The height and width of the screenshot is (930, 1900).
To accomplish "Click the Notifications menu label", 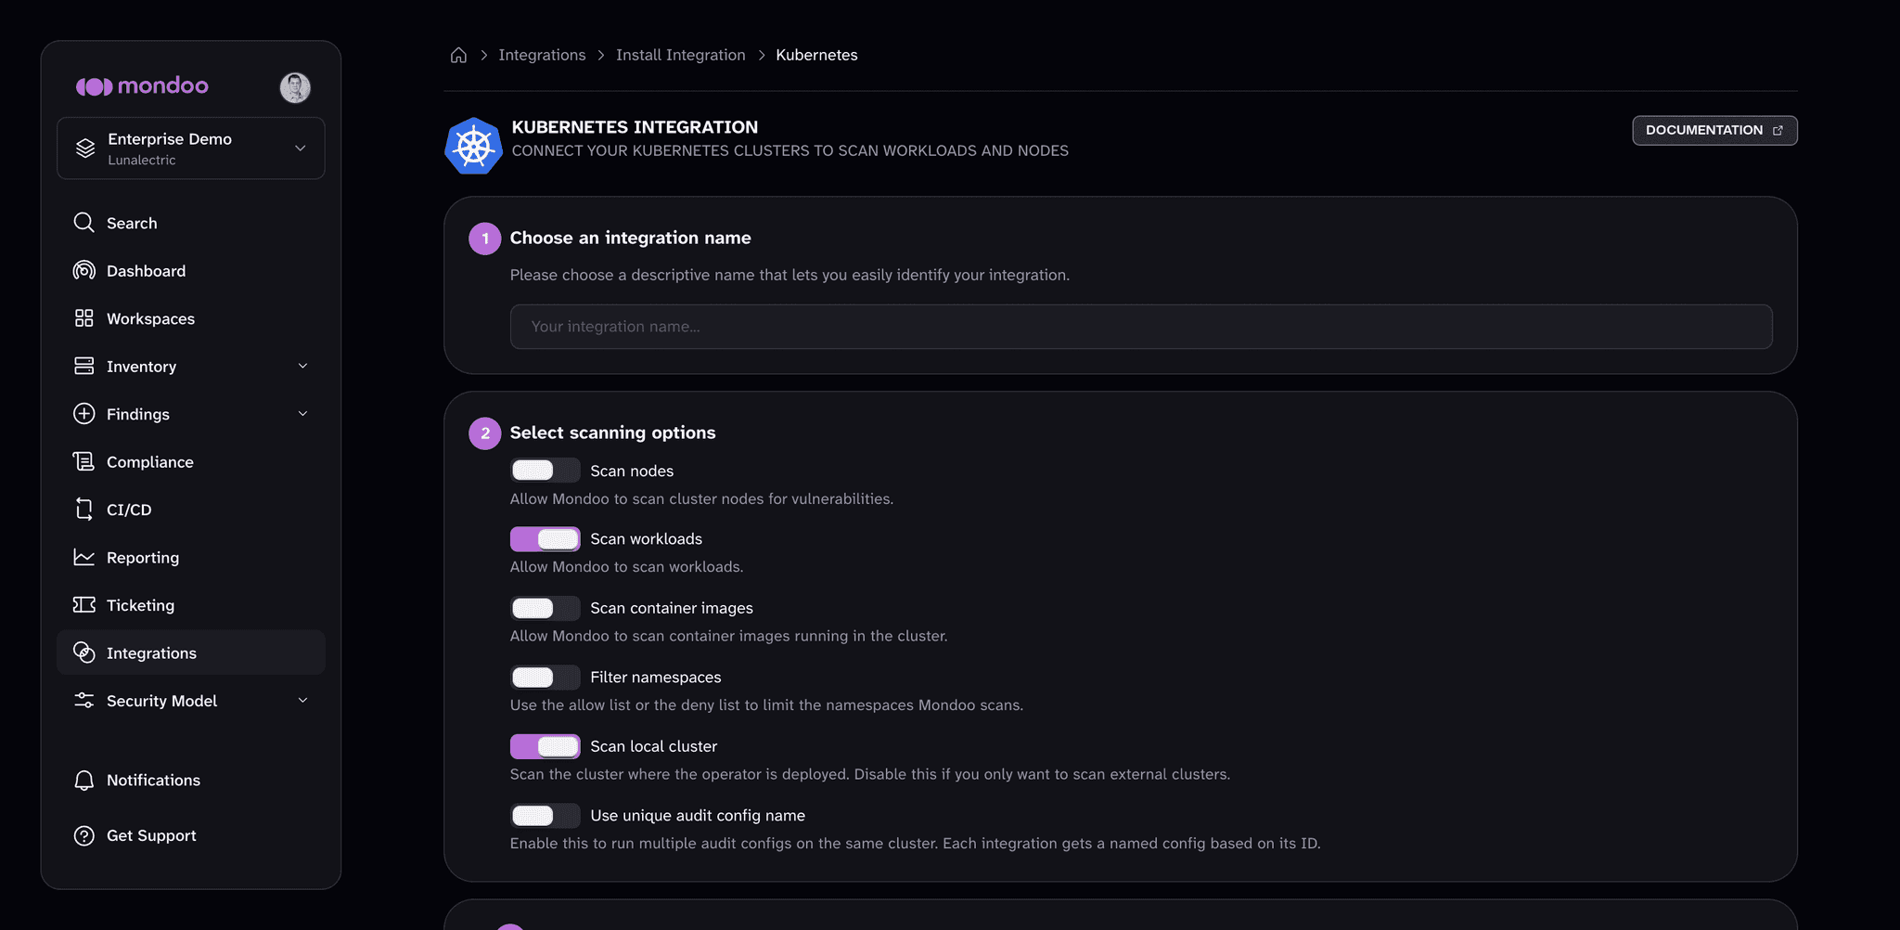I will (x=153, y=781).
